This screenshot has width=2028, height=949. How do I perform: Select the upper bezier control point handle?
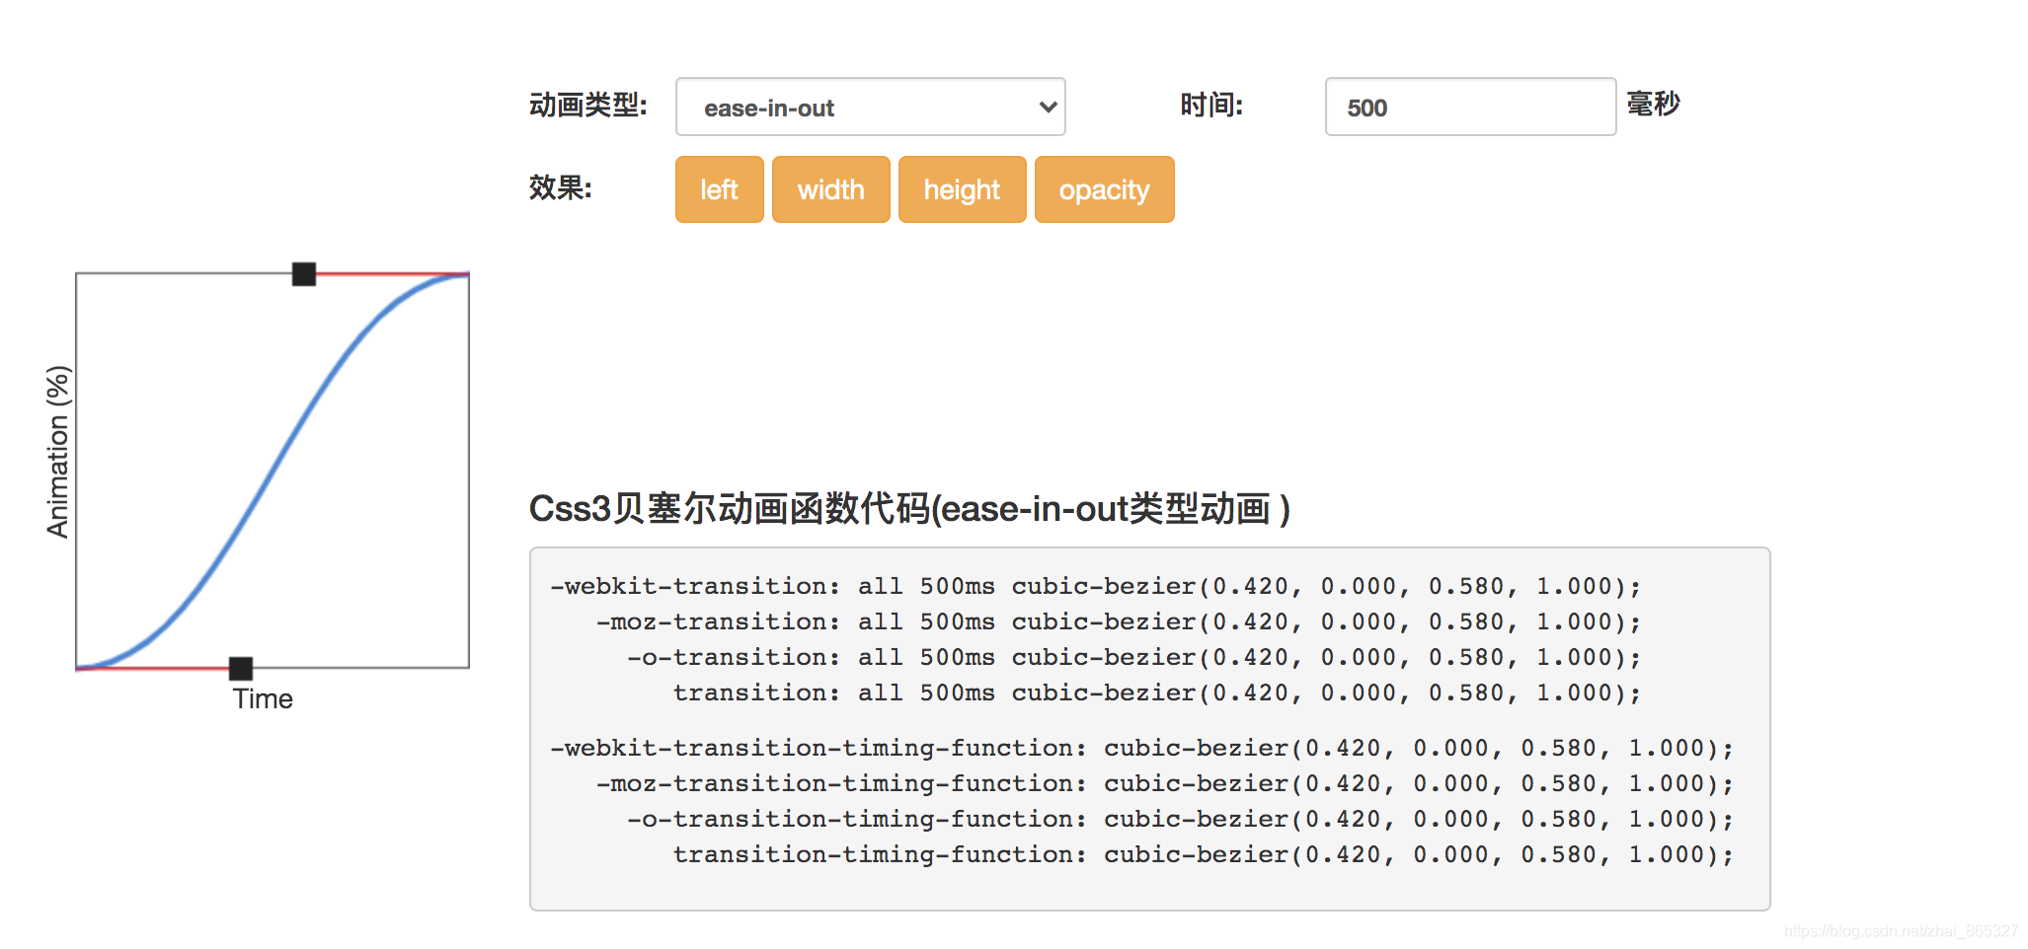[x=304, y=274]
